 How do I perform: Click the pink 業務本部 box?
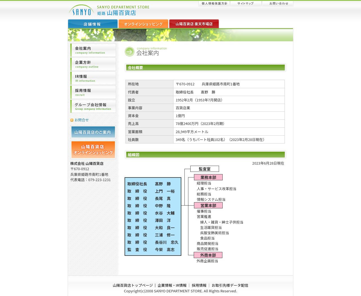(x=208, y=177)
